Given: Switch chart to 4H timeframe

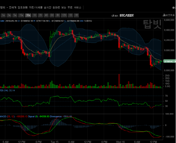Looking at the screenshot, I should point(46,15).
